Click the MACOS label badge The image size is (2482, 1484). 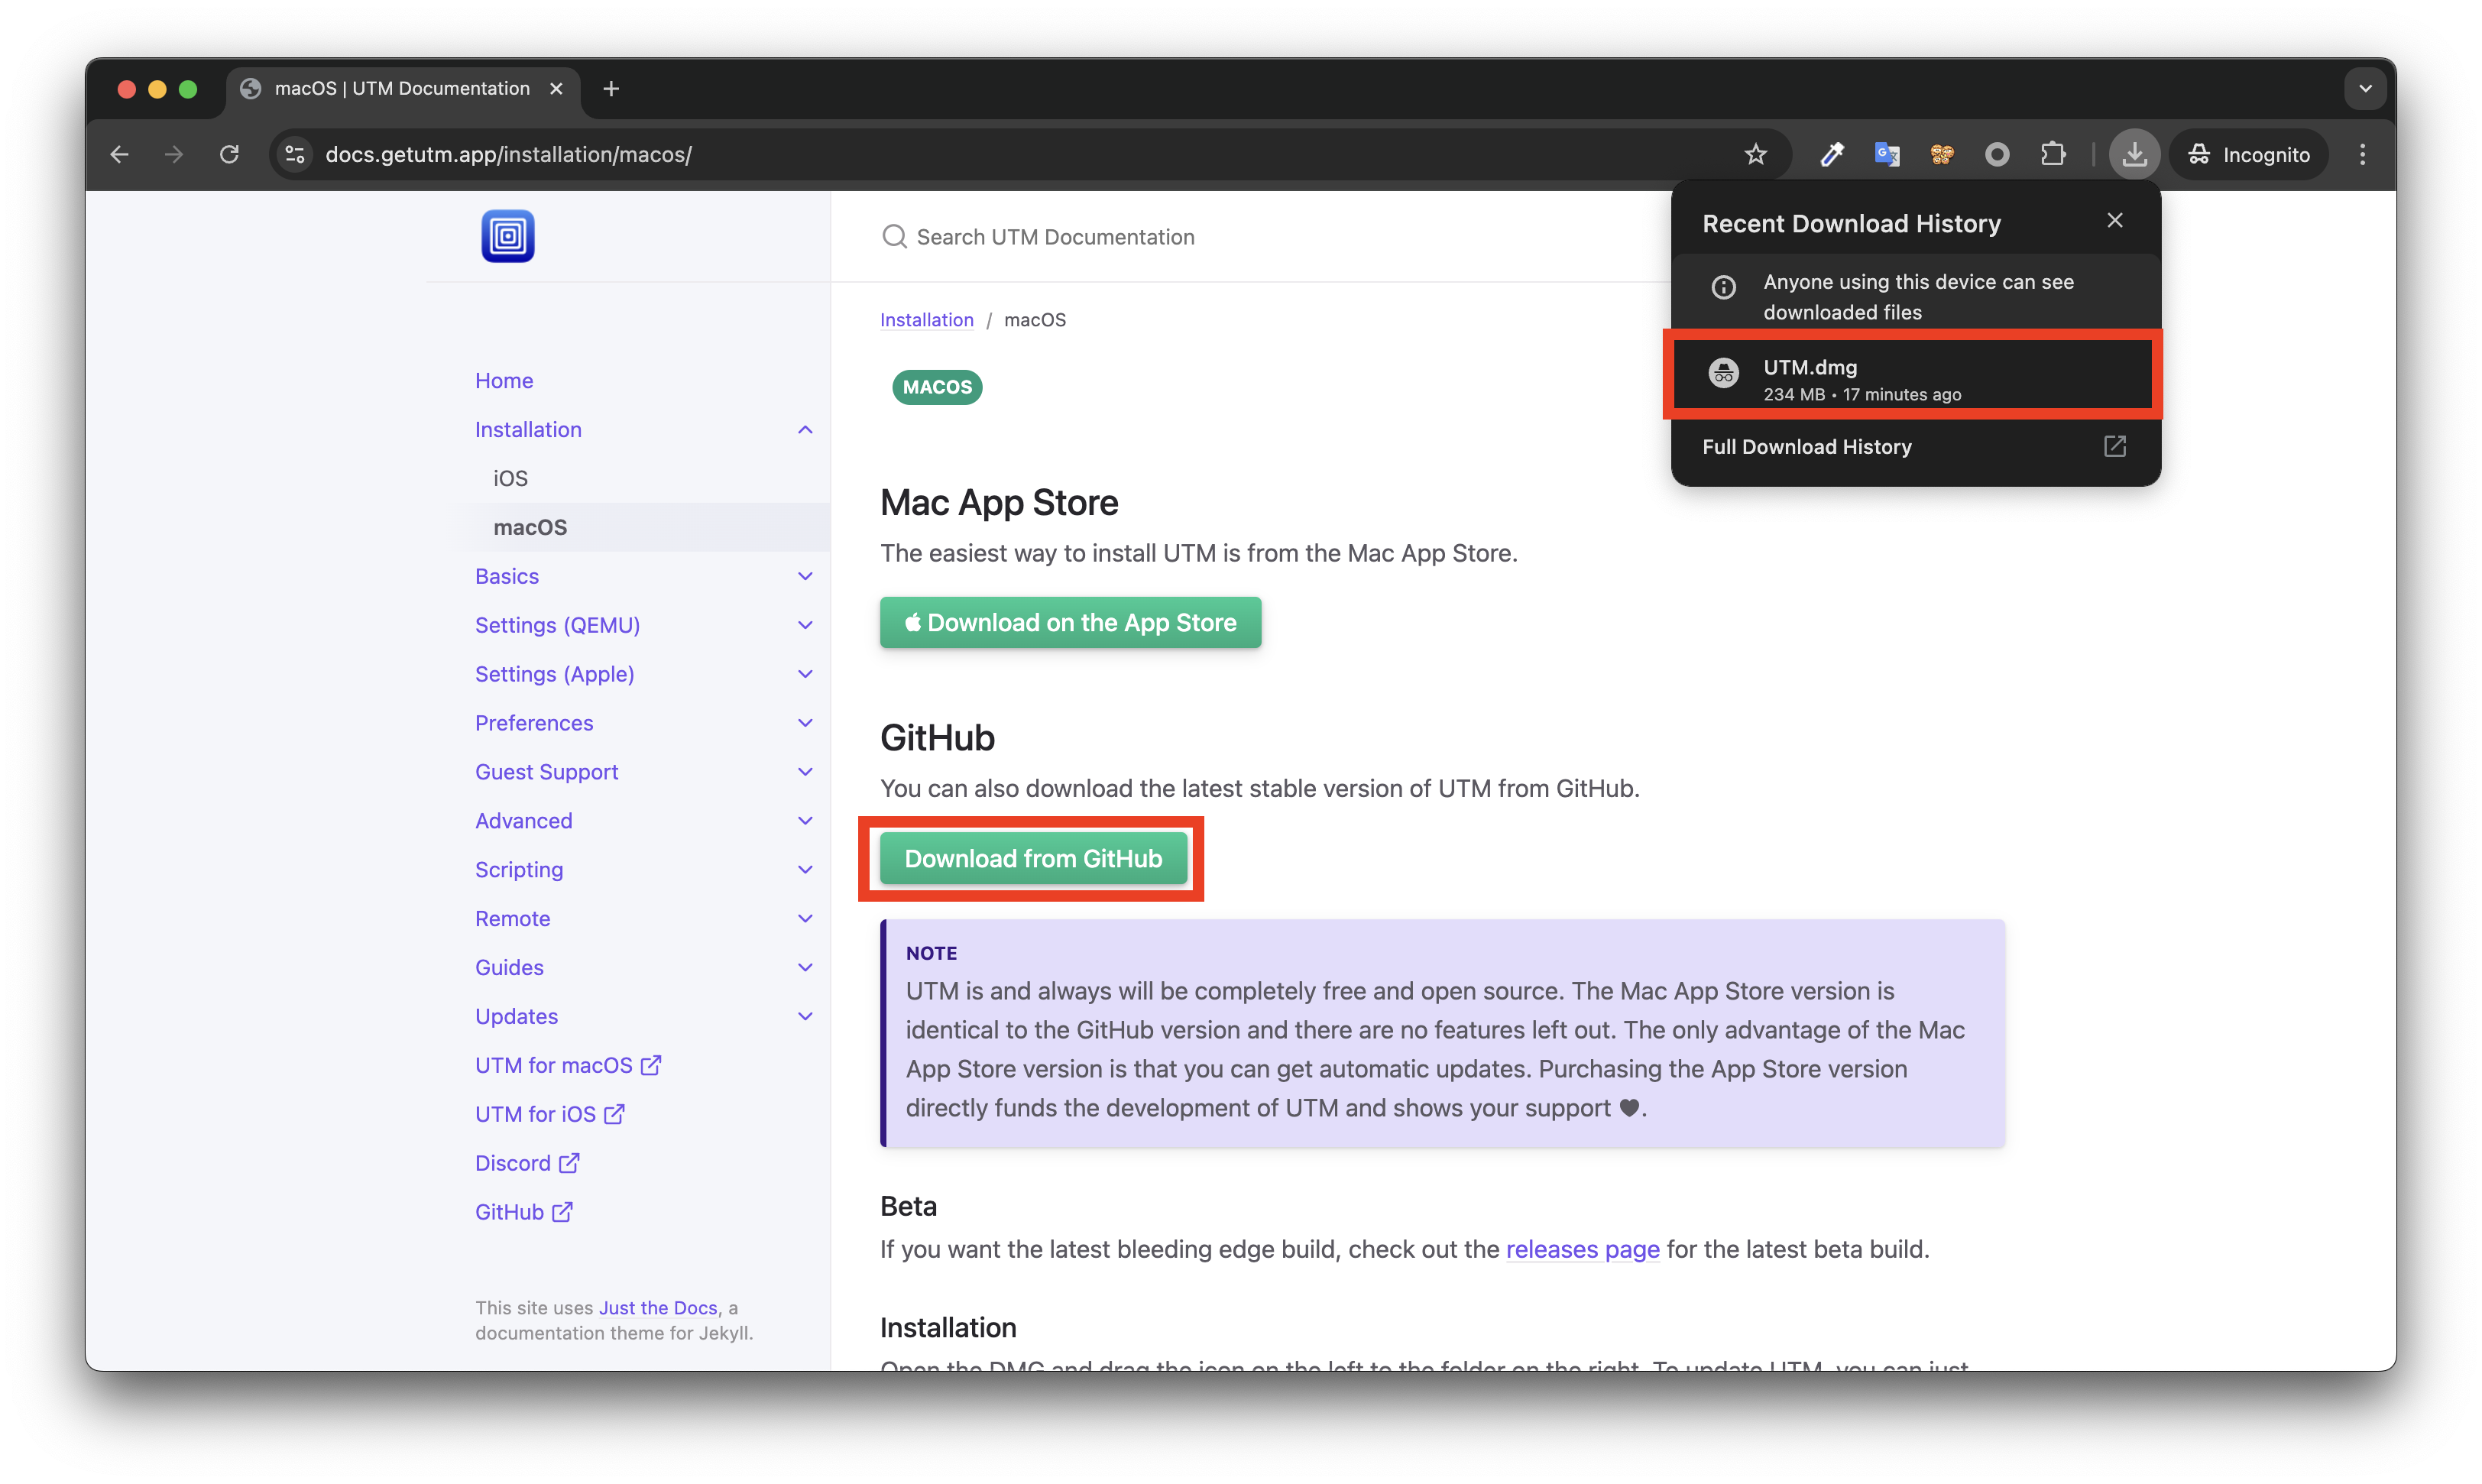tap(937, 387)
